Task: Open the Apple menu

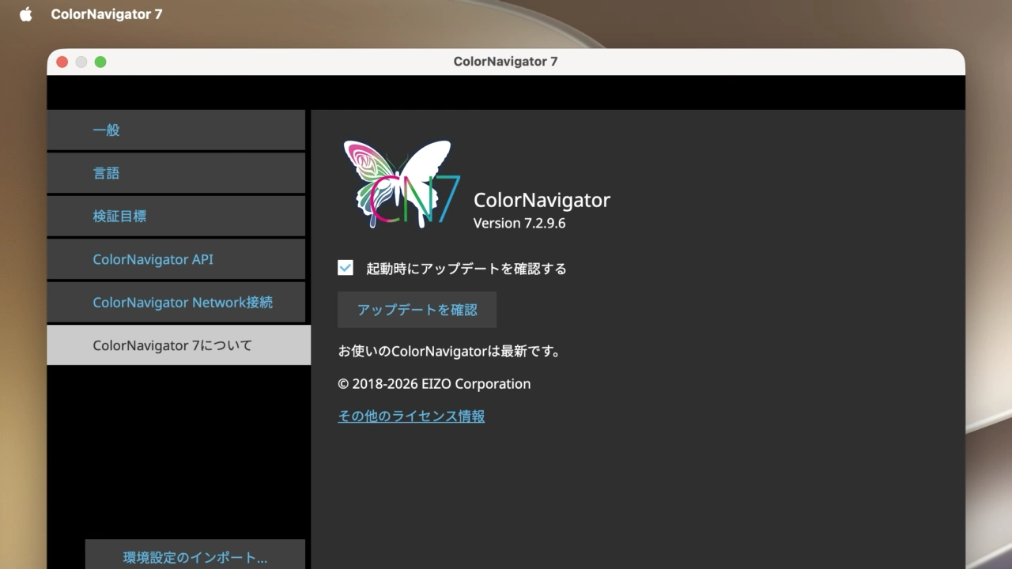Action: click(26, 14)
